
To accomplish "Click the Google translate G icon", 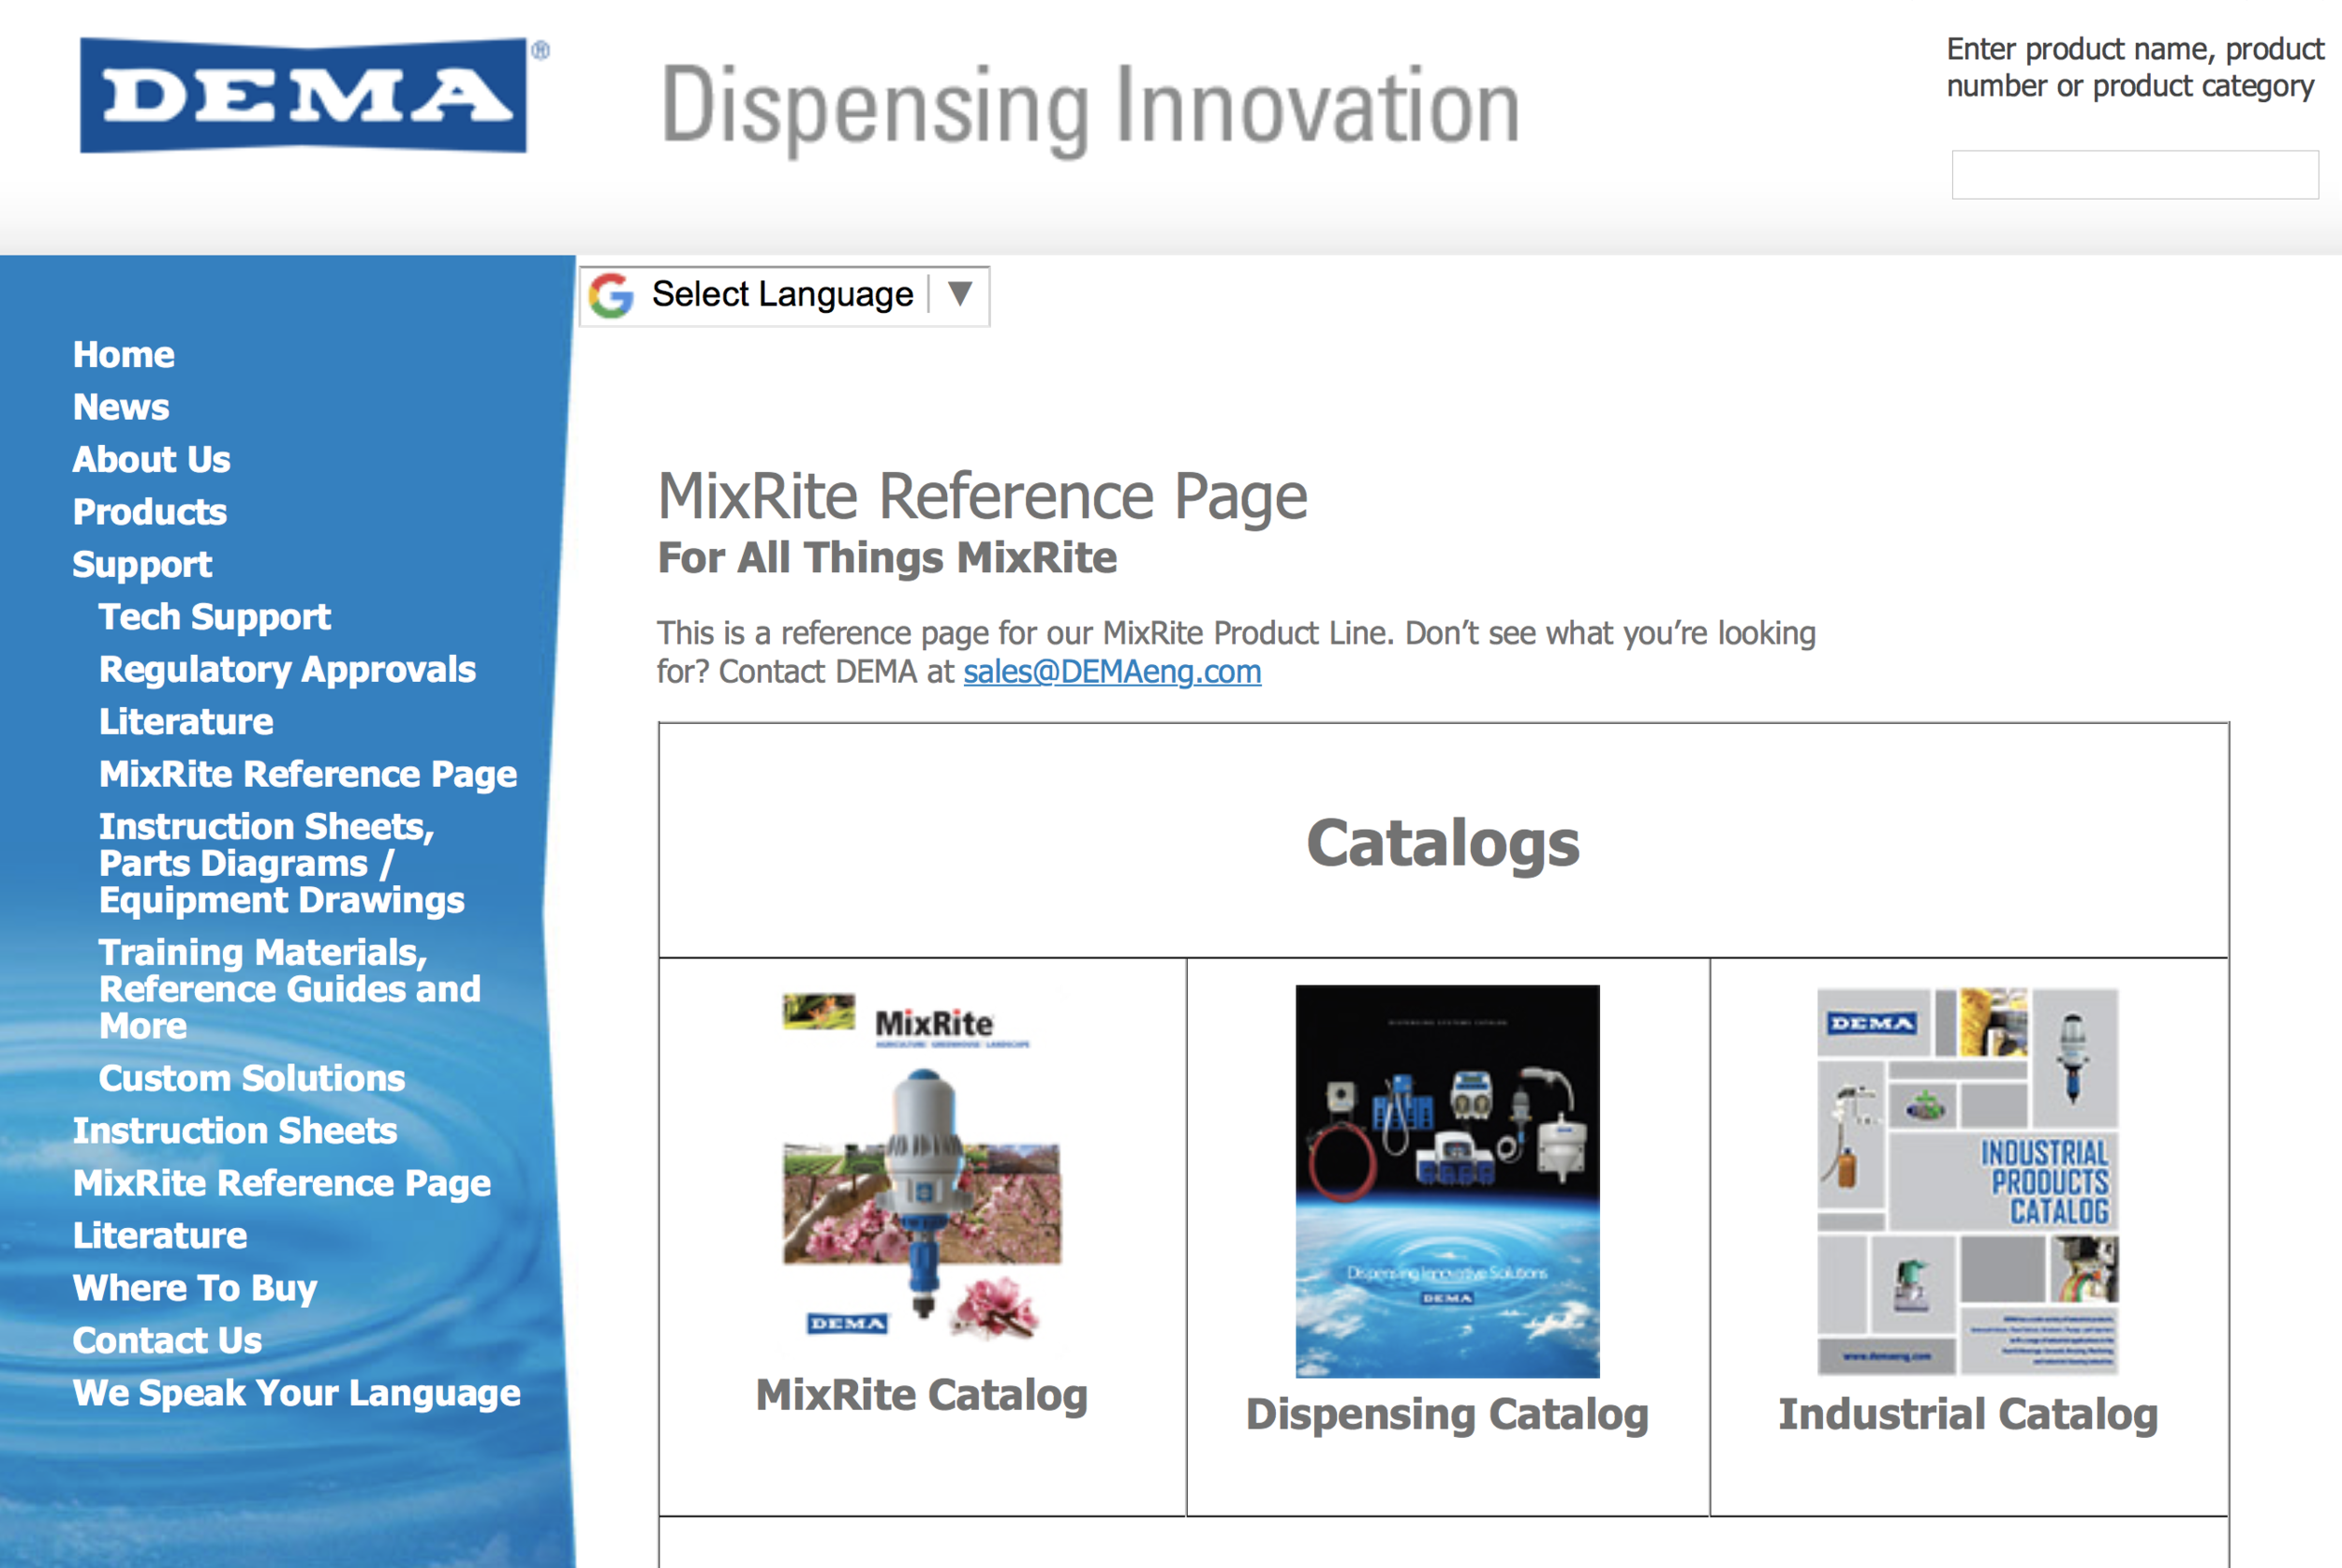I will click(x=611, y=295).
